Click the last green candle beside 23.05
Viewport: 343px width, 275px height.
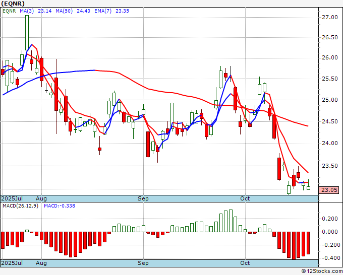tap(308, 188)
